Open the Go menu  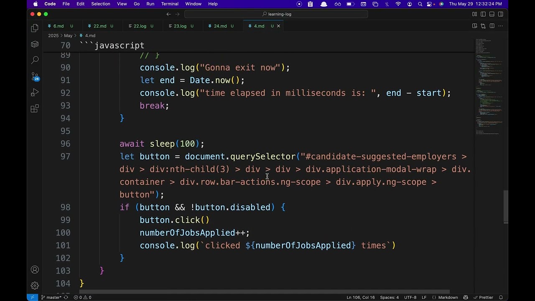[137, 4]
